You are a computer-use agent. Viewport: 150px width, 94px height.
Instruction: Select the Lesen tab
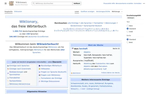[77, 12]
